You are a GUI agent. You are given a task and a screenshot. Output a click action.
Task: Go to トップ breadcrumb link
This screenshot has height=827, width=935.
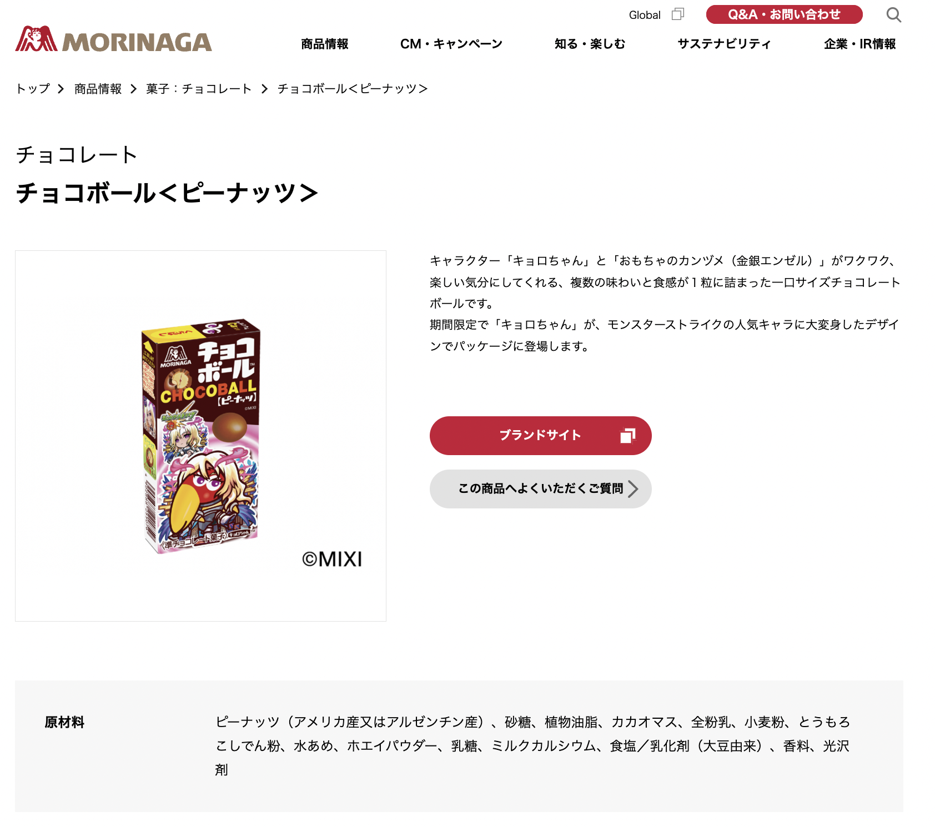[x=33, y=89]
